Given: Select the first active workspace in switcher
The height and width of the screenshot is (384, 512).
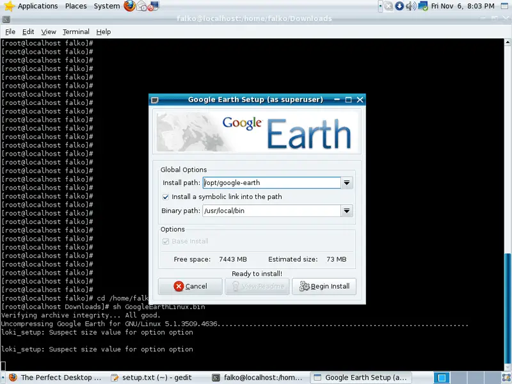Looking at the screenshot, I should (x=442, y=378).
